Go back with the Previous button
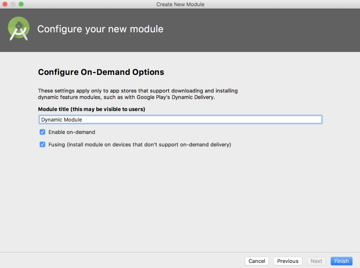Screen dimensions: 360x268 (x=287, y=261)
